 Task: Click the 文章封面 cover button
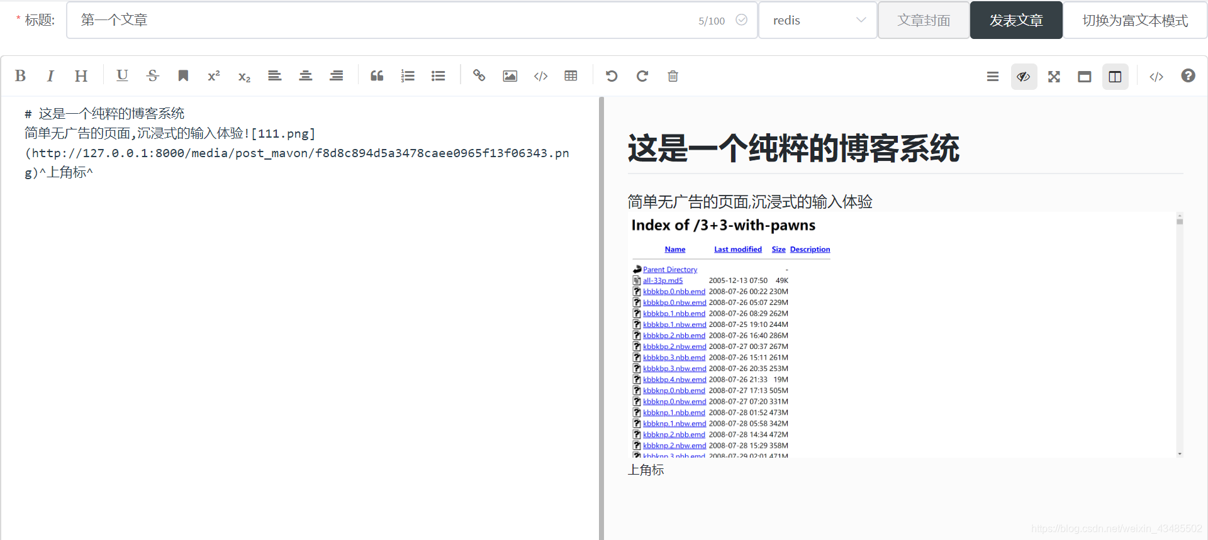click(x=924, y=20)
